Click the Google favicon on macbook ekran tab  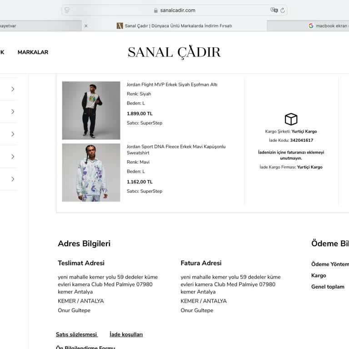click(311, 26)
